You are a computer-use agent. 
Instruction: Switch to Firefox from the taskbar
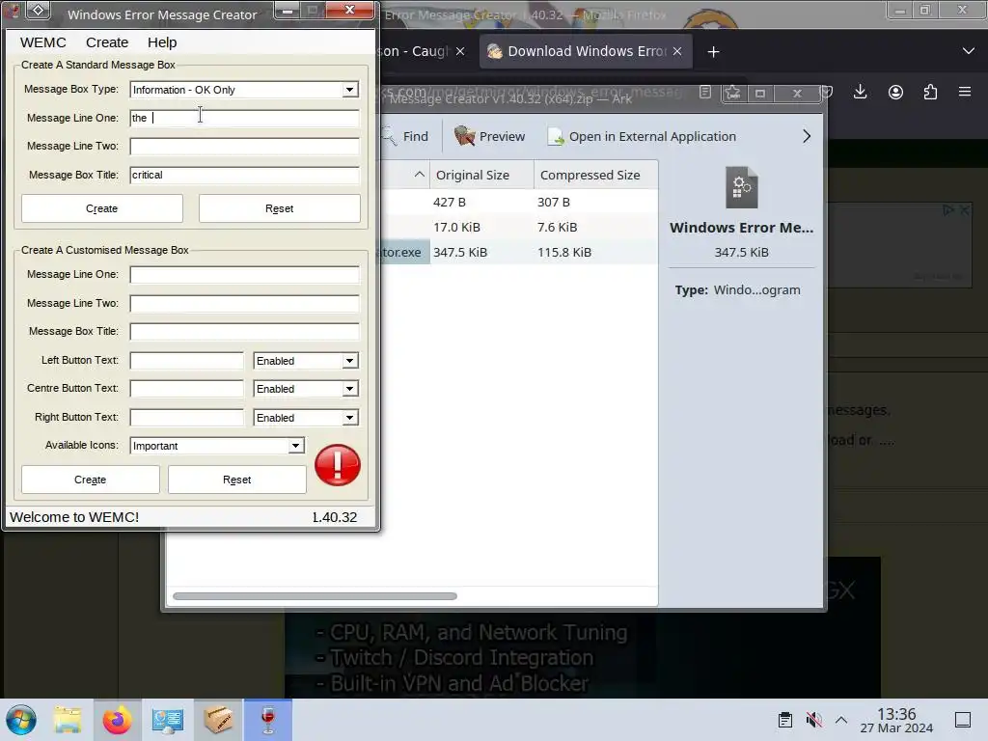117,720
